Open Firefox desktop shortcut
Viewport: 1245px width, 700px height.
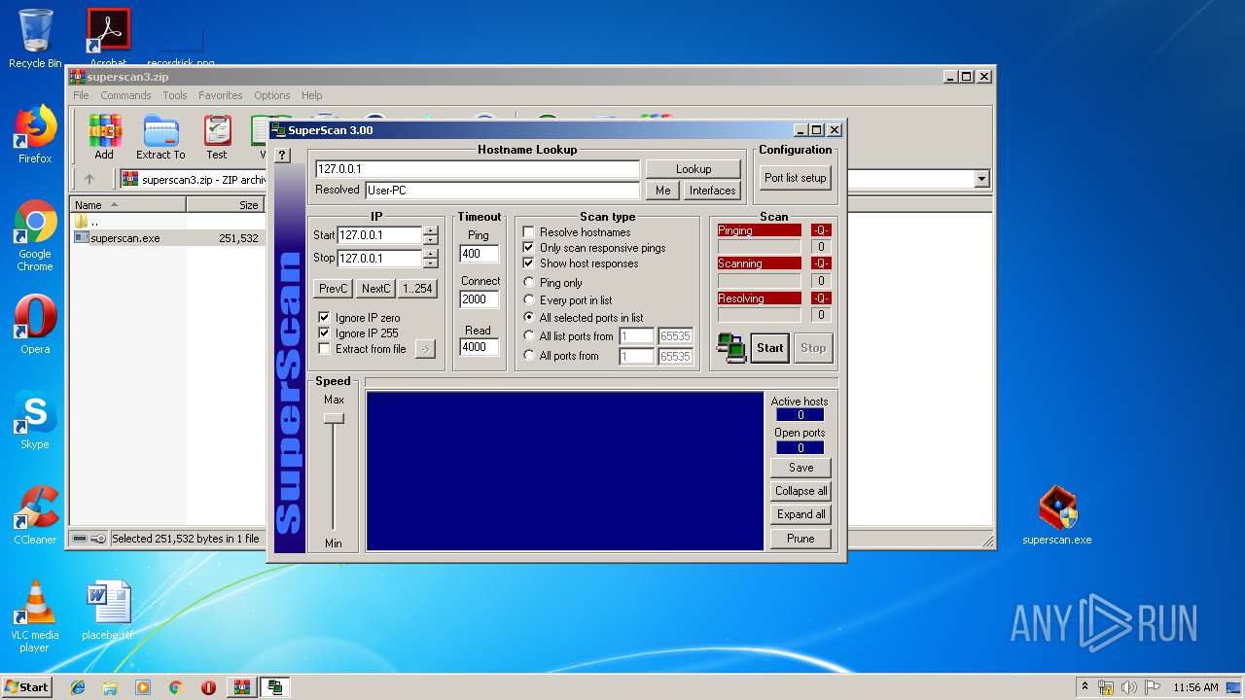pos(35,134)
